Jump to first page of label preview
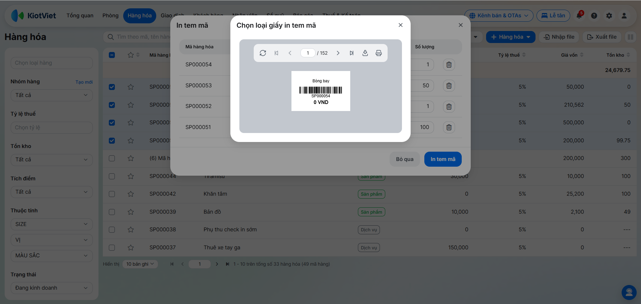Screen dimensions: 641x304 [x=276, y=53]
